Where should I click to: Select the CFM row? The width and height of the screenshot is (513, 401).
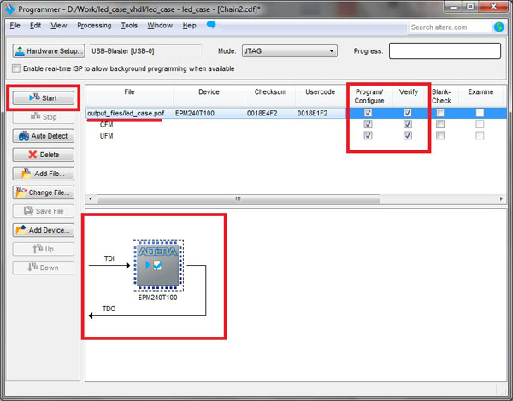(x=106, y=125)
